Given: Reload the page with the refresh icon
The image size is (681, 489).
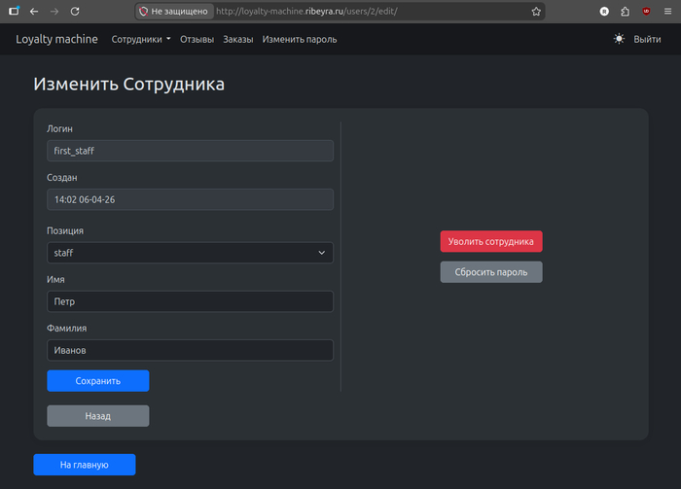Looking at the screenshot, I should pos(76,12).
